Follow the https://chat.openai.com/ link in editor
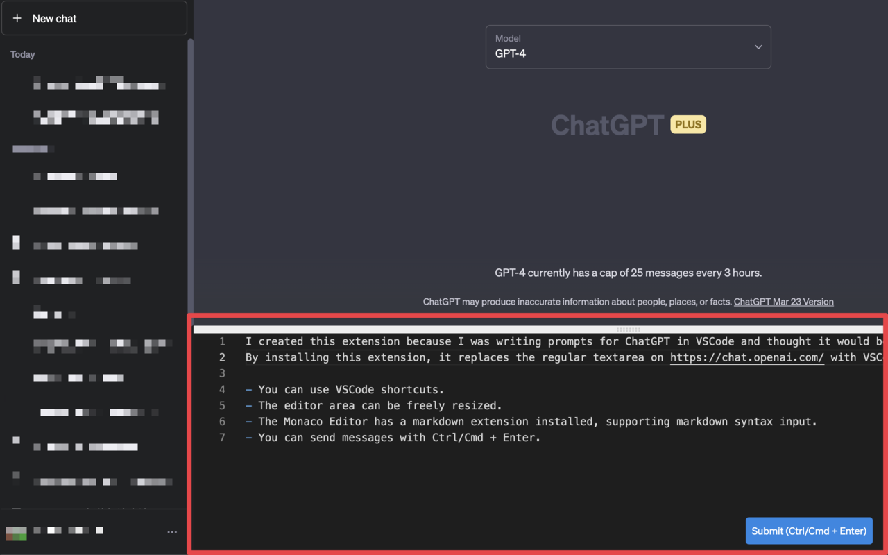The width and height of the screenshot is (888, 555). (x=747, y=357)
